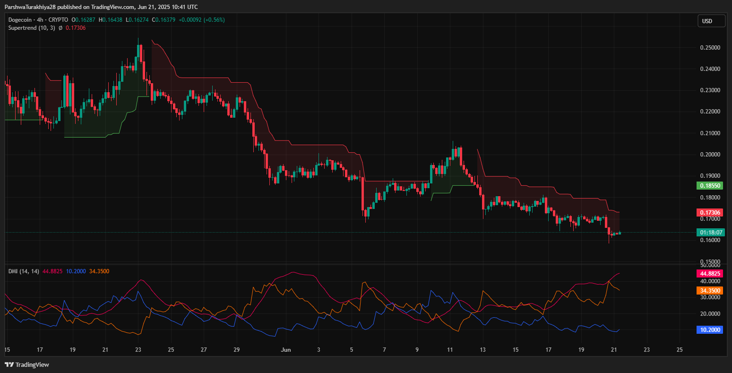This screenshot has height=373, width=732.
Task: Open the USD currency selector
Action: pyautogui.click(x=711, y=21)
